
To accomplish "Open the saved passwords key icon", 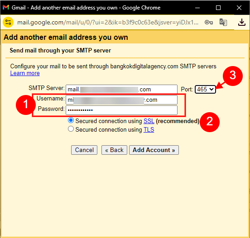I will point(209,22).
